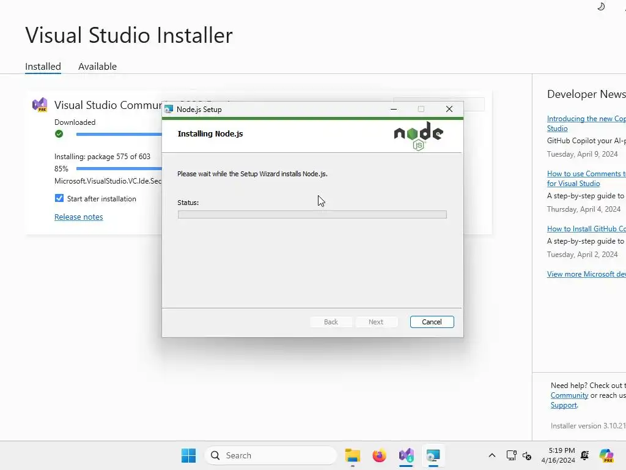Image resolution: width=626 pixels, height=470 pixels.
Task: Click the green Downloaded checkmark icon
Action: click(59, 134)
